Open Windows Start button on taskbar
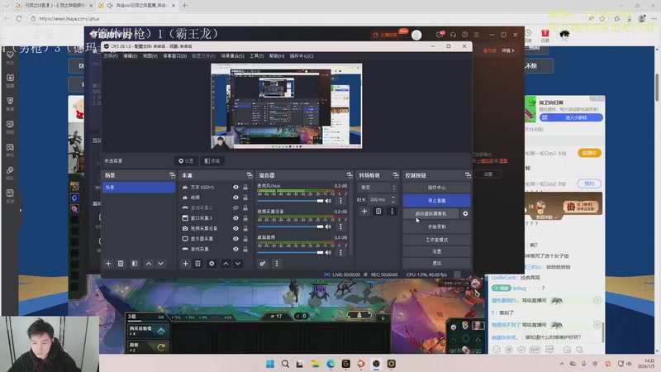Screen dimensions: 661x372 click(x=270, y=364)
